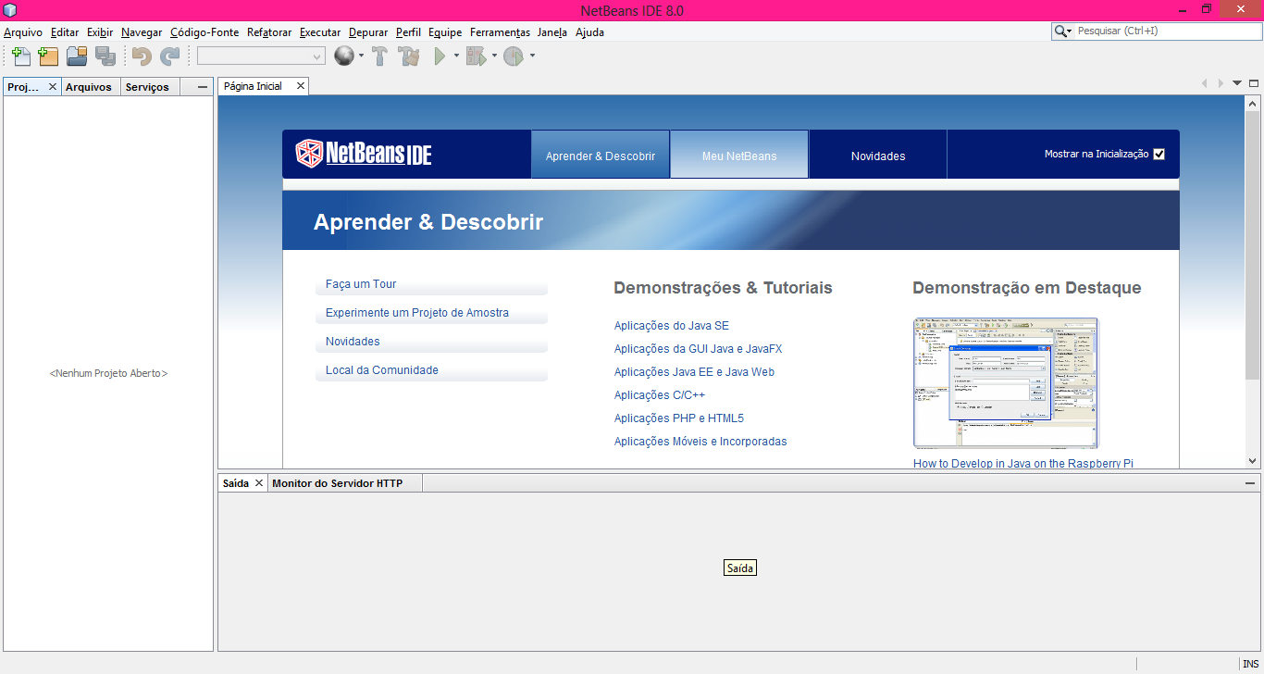Toggle Mostrar na Inicialização checkbox
The image size is (1264, 674).
1159,154
